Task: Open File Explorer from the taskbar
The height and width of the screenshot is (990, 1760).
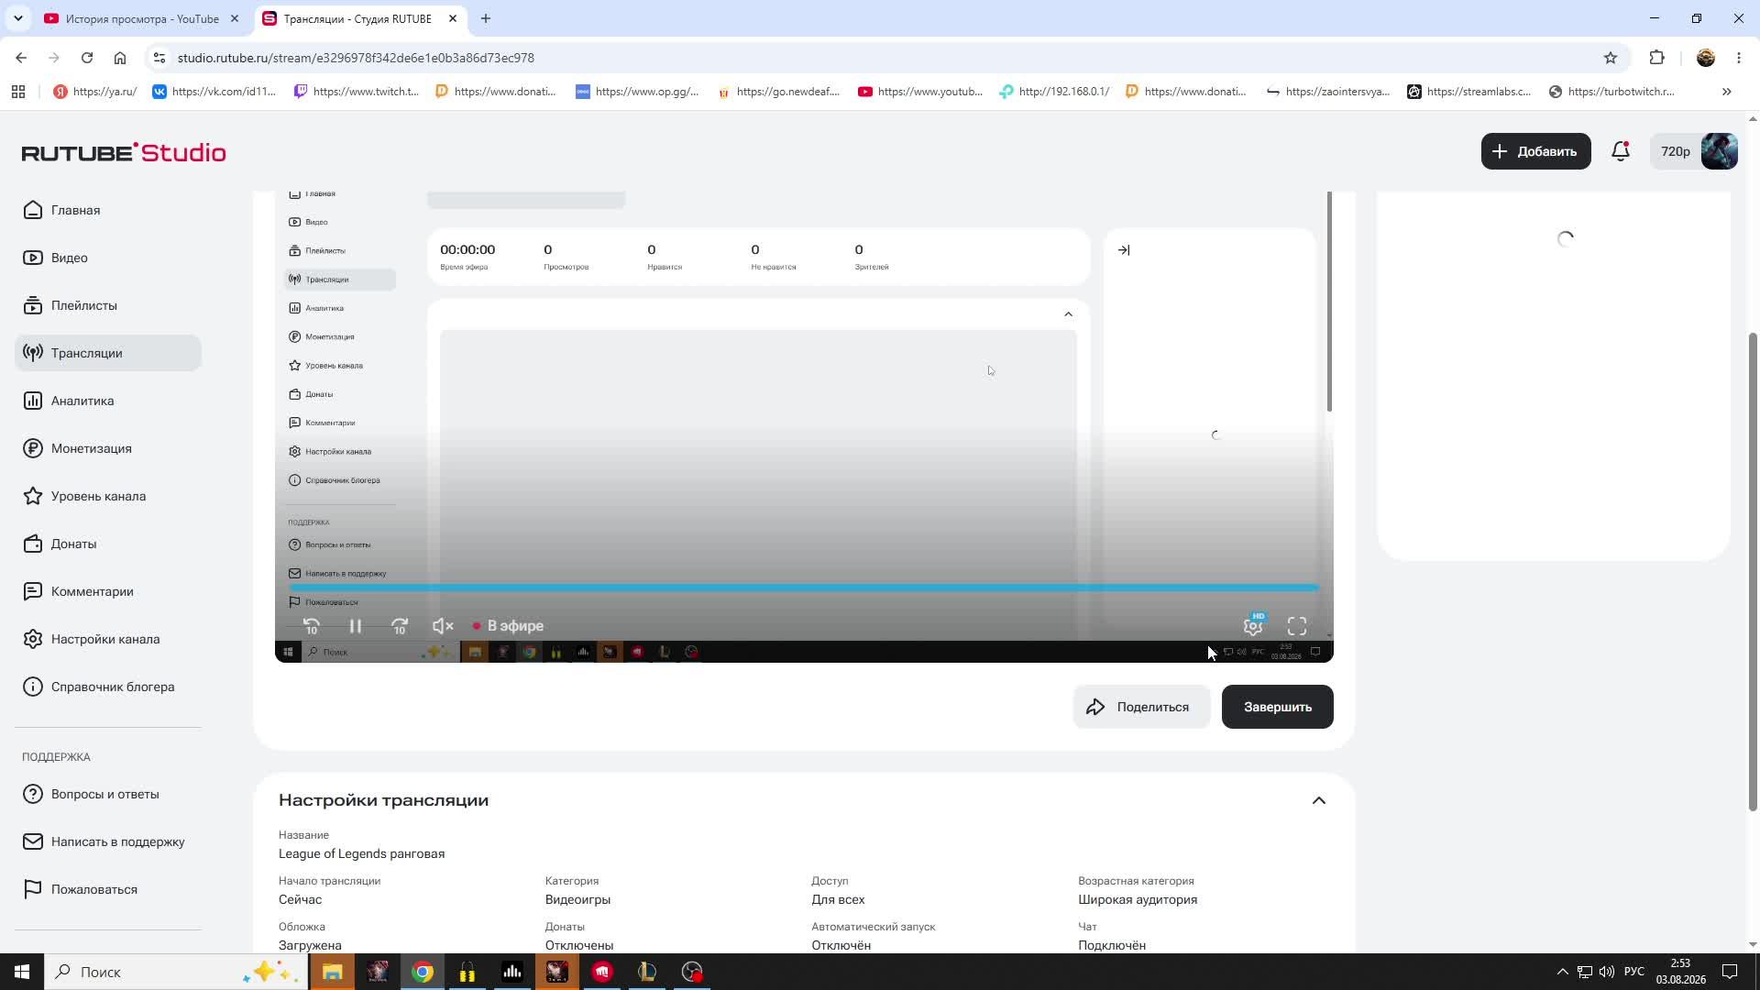Action: coord(332,972)
